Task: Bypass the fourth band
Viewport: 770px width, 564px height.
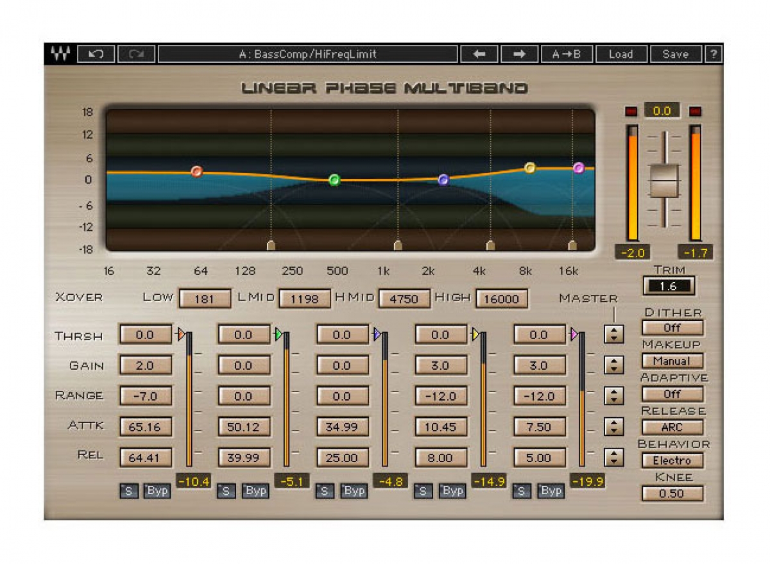Action: pyautogui.click(x=453, y=492)
